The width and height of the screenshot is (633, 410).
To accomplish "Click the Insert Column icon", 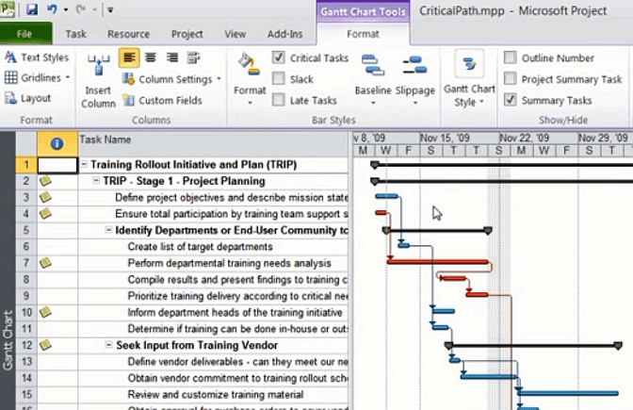I will pyautogui.click(x=98, y=68).
